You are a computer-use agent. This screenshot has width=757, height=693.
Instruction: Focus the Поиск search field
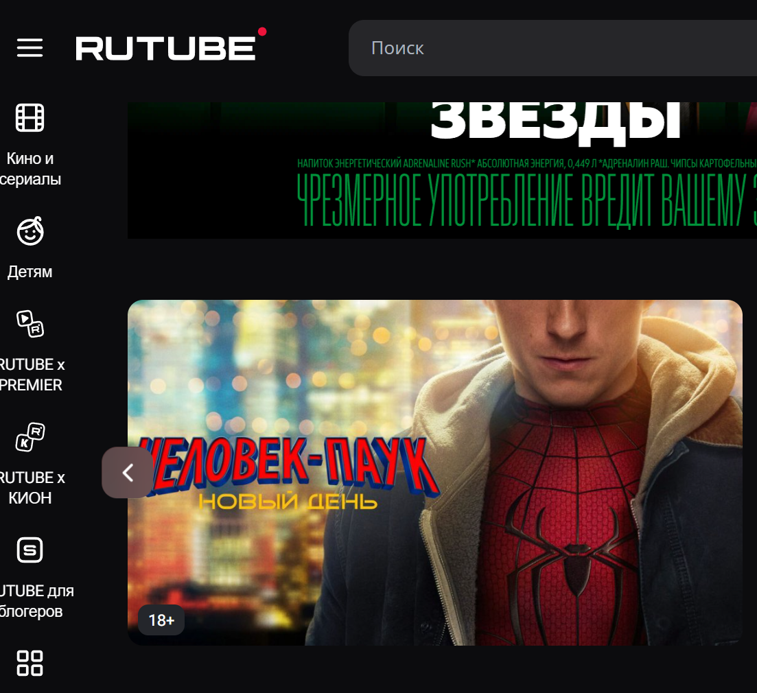click(x=552, y=48)
